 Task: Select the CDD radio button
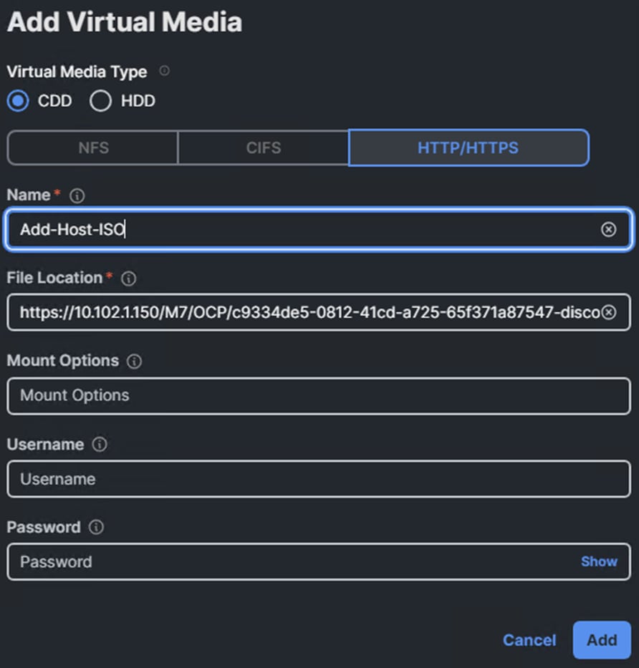[x=18, y=101]
